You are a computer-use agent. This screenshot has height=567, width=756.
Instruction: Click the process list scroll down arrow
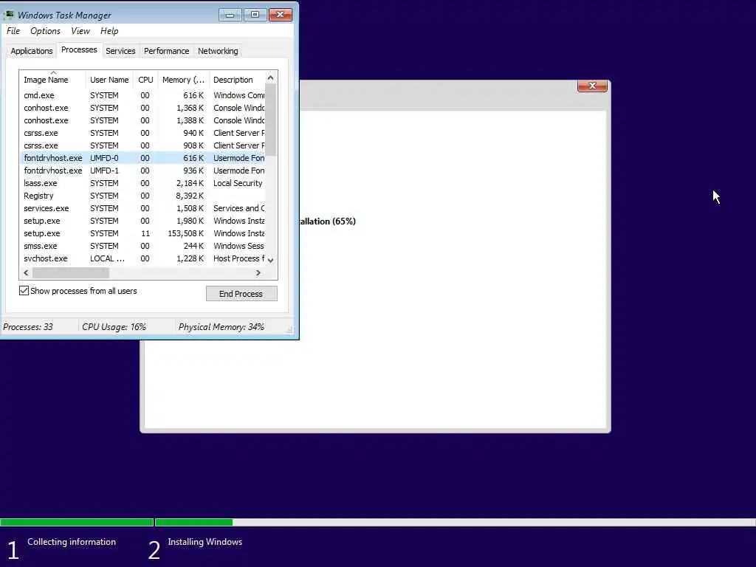pos(270,260)
